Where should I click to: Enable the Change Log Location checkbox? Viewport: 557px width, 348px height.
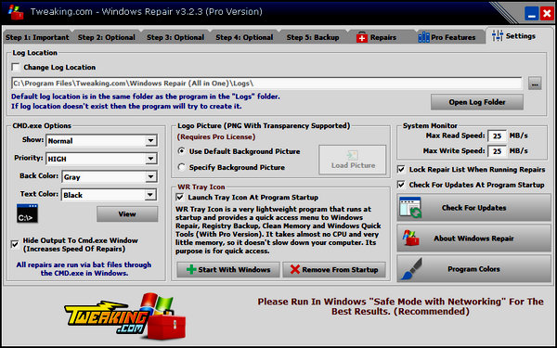coord(16,67)
